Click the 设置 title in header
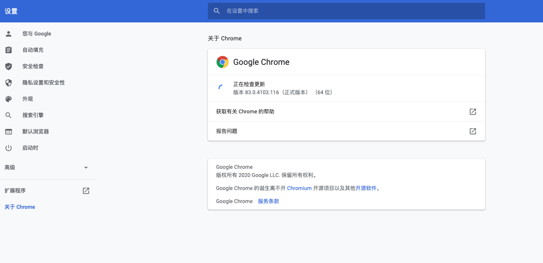This screenshot has height=263, width=543. (11, 11)
